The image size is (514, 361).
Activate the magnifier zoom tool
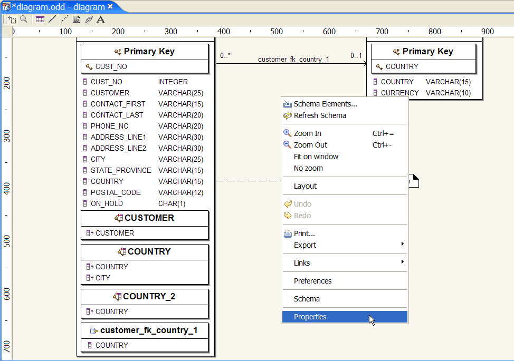pos(24,19)
